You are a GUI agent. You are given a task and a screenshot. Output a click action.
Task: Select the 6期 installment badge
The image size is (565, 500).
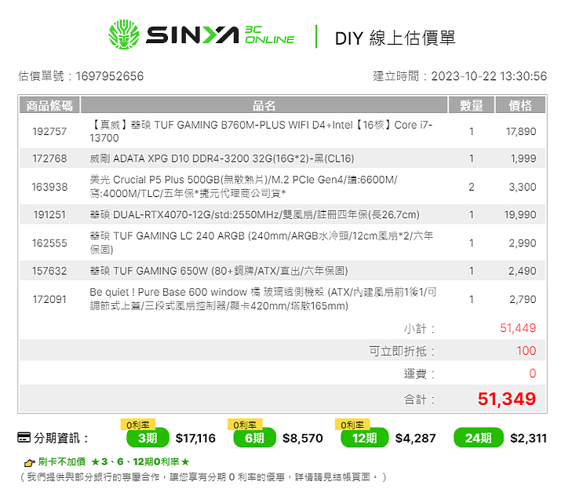pyautogui.click(x=255, y=438)
